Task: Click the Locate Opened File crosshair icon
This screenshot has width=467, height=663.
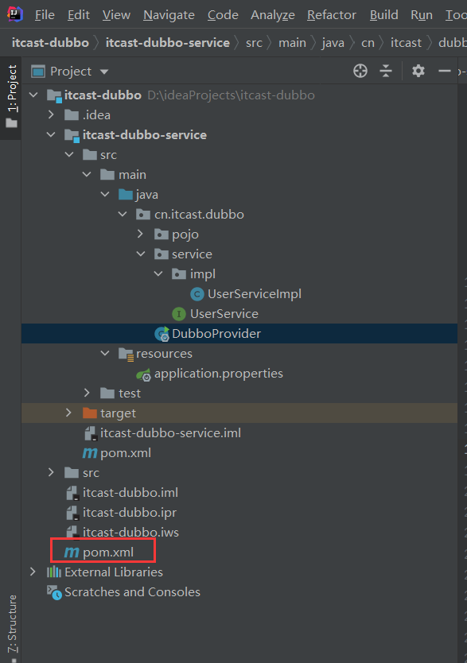Action: tap(360, 71)
